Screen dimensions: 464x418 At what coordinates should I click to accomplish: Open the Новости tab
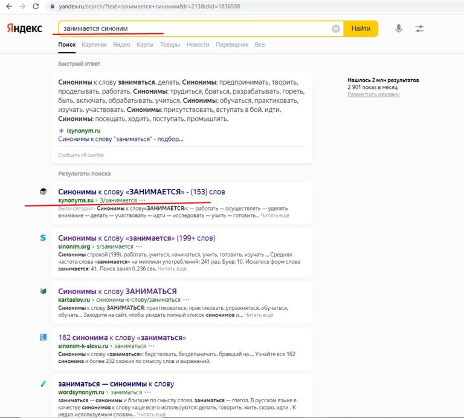198,45
